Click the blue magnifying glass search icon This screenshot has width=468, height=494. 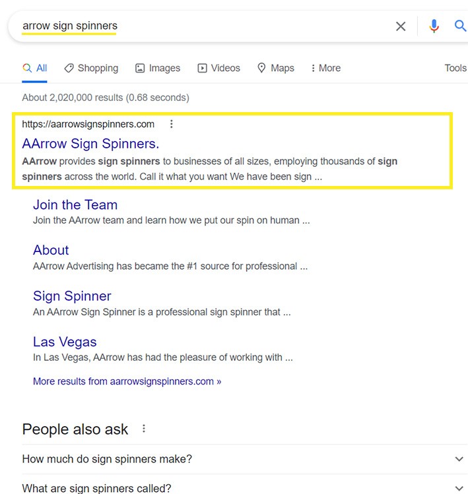[x=461, y=26]
